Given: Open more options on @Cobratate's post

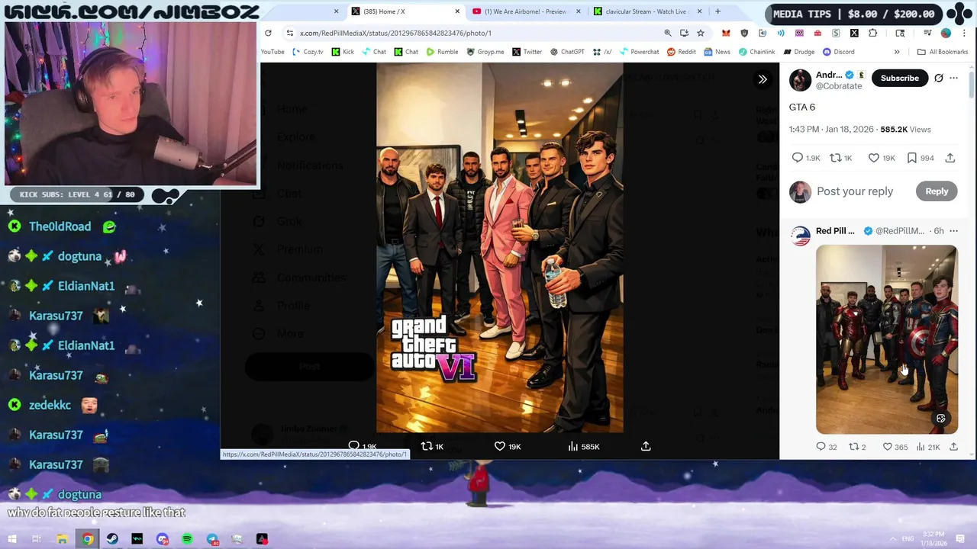Looking at the screenshot, I should tap(953, 78).
